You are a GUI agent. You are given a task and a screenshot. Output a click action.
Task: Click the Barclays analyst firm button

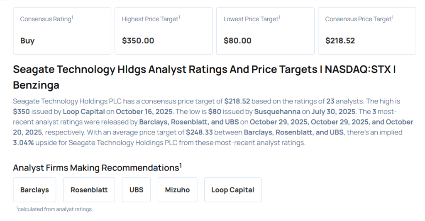[x=34, y=190]
